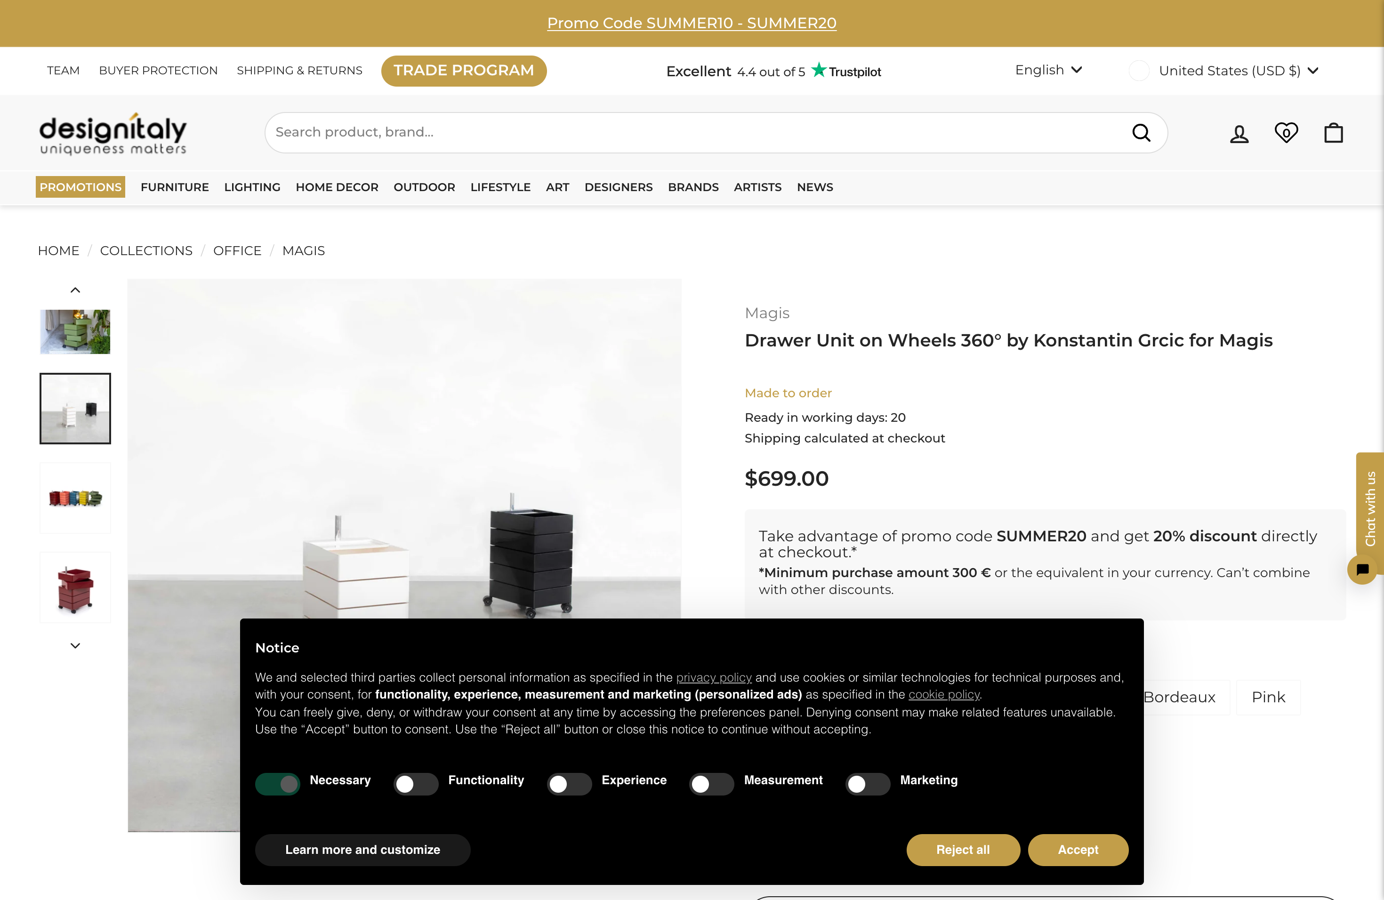
Task: Open the chat bubble icon
Action: [1362, 570]
